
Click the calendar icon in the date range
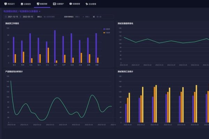(x=6, y=16)
